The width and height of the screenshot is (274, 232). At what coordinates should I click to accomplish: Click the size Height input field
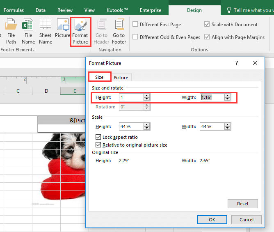130,97
